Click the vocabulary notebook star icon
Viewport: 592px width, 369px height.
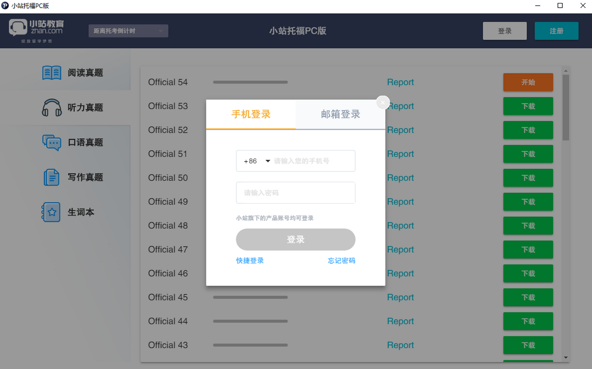51,212
